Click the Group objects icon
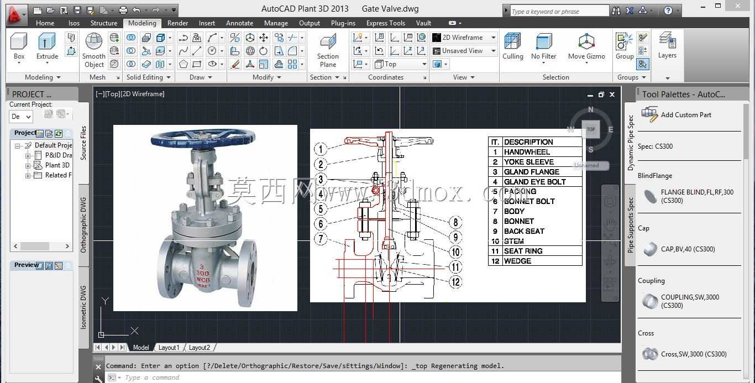Image resolution: width=755 pixels, height=383 pixels. 625,46
